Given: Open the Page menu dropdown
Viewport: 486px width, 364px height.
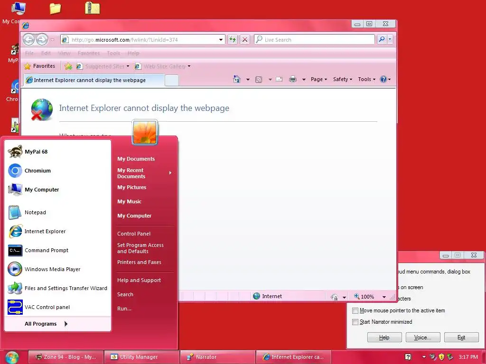Looking at the screenshot, I should coord(319,79).
